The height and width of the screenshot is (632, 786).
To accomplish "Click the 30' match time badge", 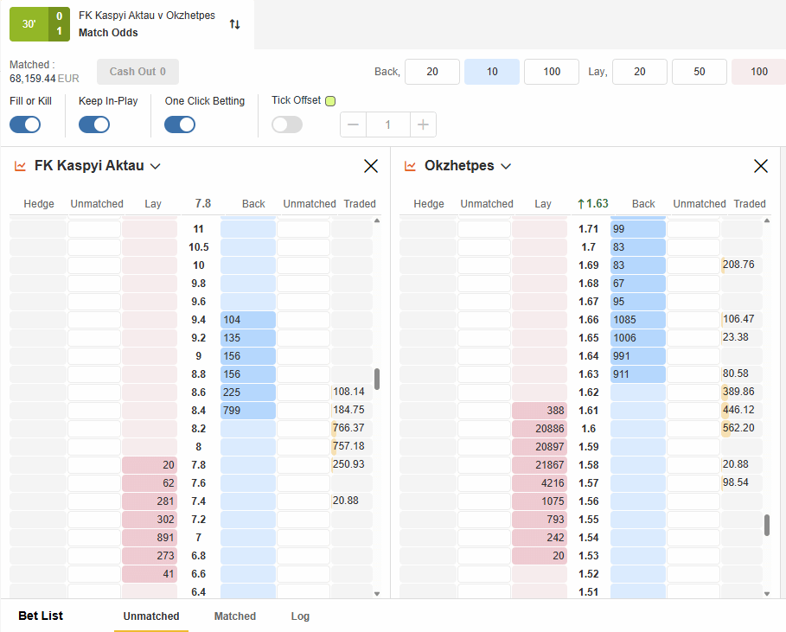I will 29,24.
